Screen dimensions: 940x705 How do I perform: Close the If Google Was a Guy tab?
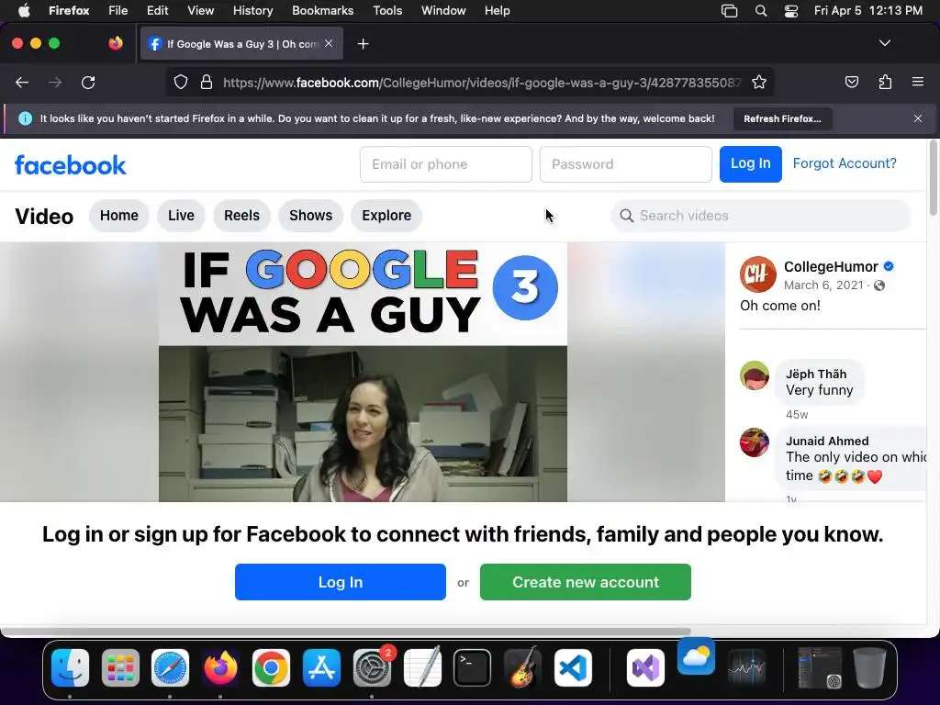coord(329,43)
